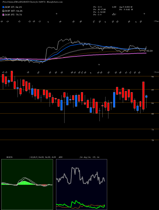Click the "Pre L: 82.00" value
The height and width of the screenshot is (210, 159).
click(x=100, y=12)
